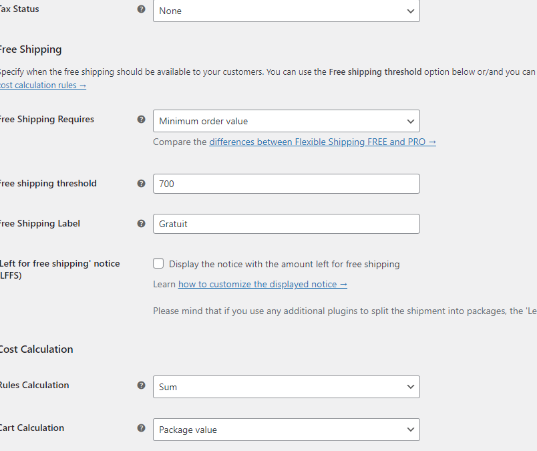
Task: Click help icon beside Cart Calculation
Action: pyautogui.click(x=141, y=428)
